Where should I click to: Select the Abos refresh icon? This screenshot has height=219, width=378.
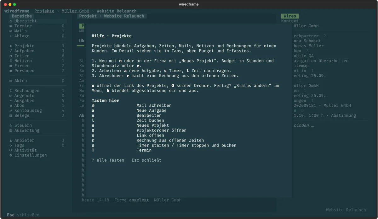pos(11,106)
